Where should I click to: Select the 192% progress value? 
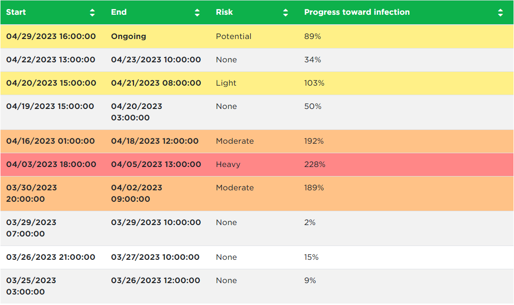click(314, 141)
